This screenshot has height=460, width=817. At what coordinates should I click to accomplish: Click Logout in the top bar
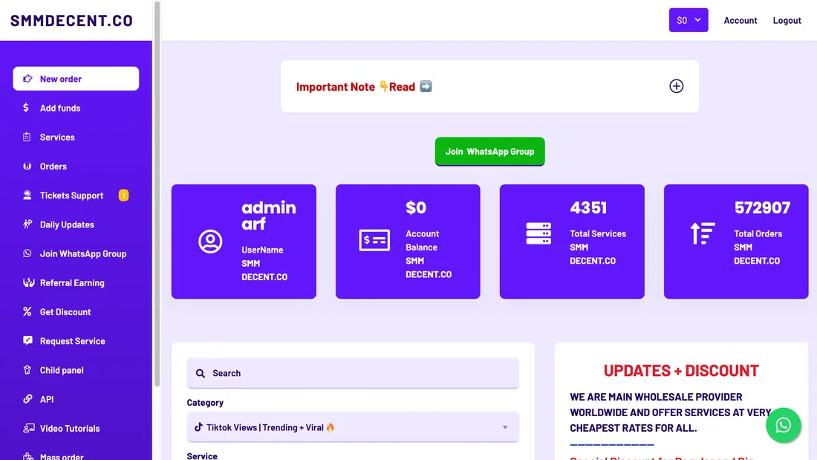coord(787,20)
